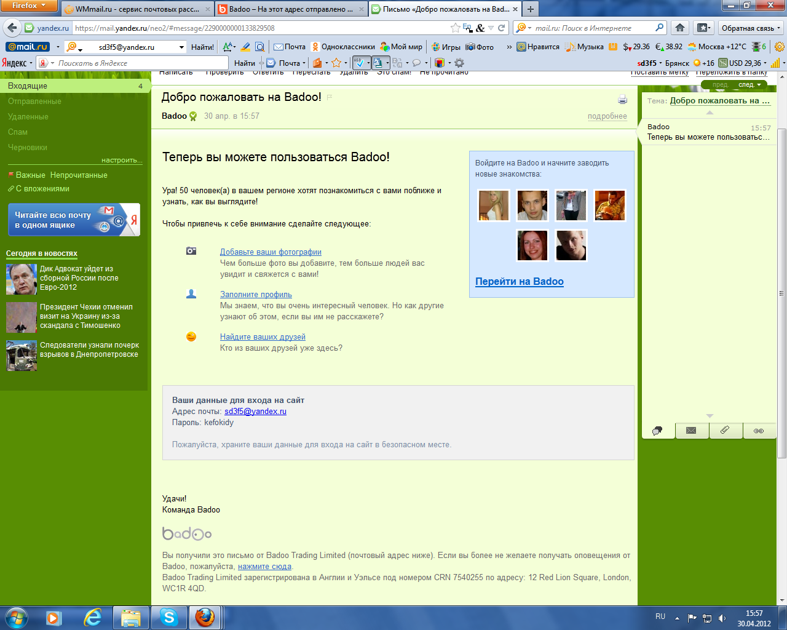Switch to the WMmail.ru tab
Image resolution: width=787 pixels, height=630 pixels.
point(138,9)
